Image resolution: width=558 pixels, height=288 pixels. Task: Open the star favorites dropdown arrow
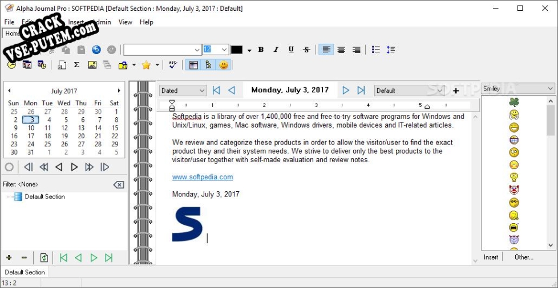157,65
